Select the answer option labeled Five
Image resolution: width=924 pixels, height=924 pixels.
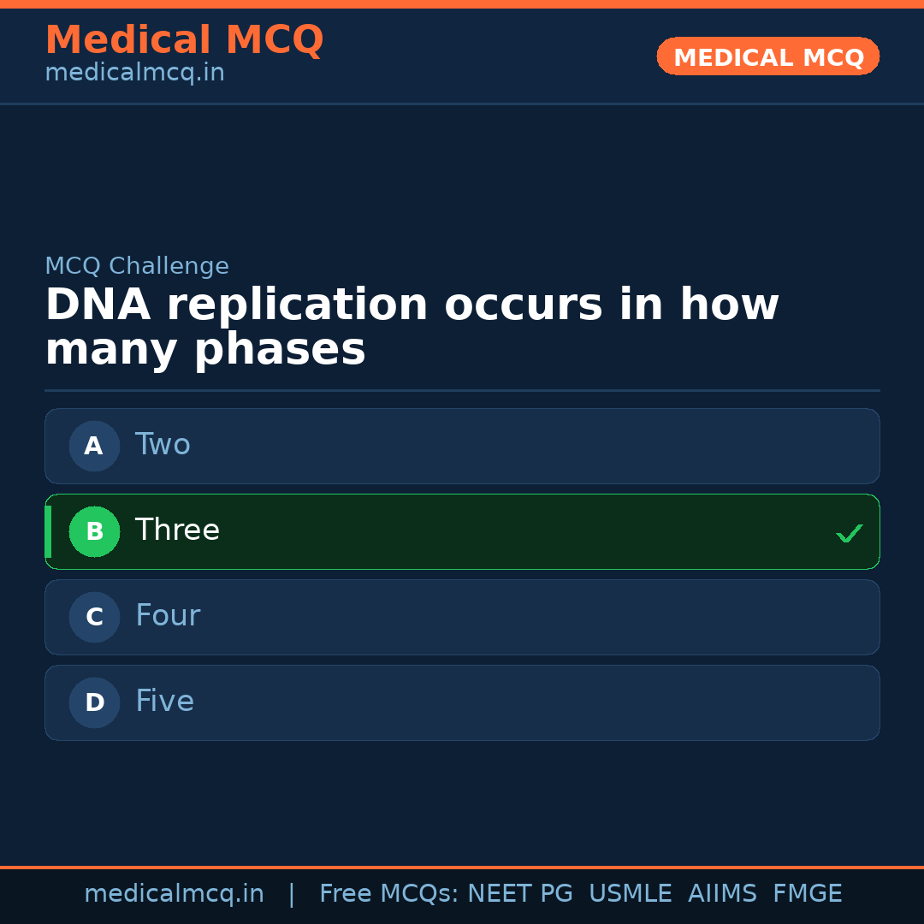tap(462, 702)
